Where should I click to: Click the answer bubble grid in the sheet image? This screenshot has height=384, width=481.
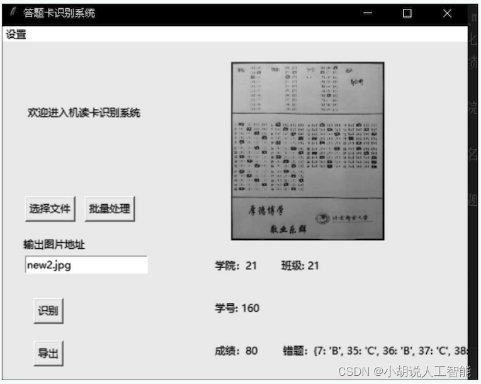[307, 155]
